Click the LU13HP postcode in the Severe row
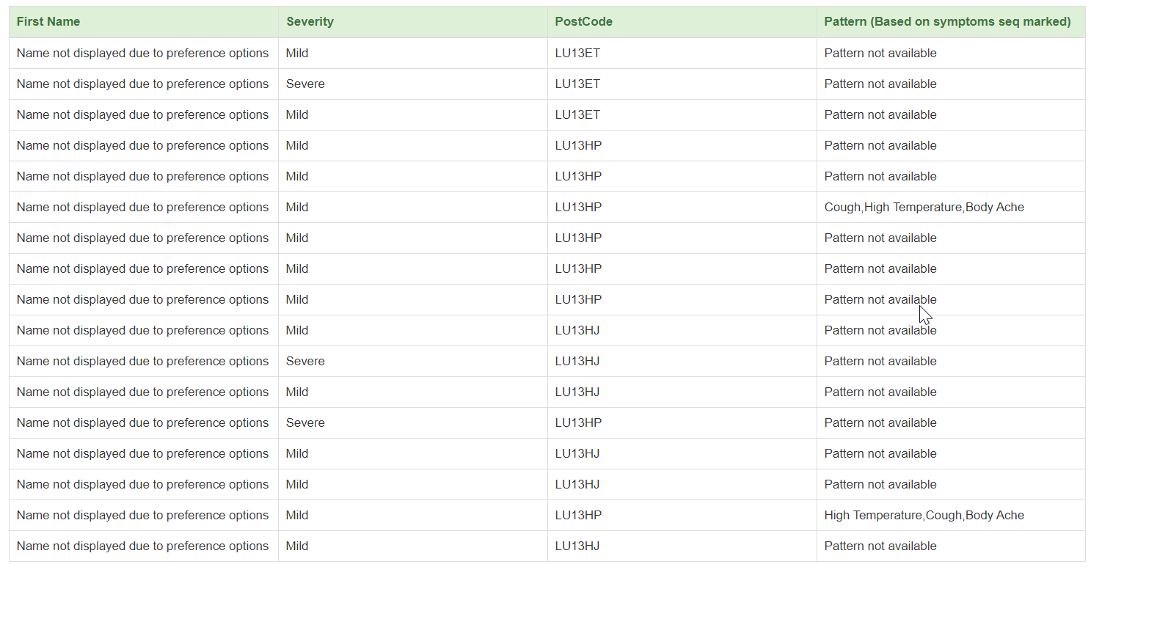 682,423
